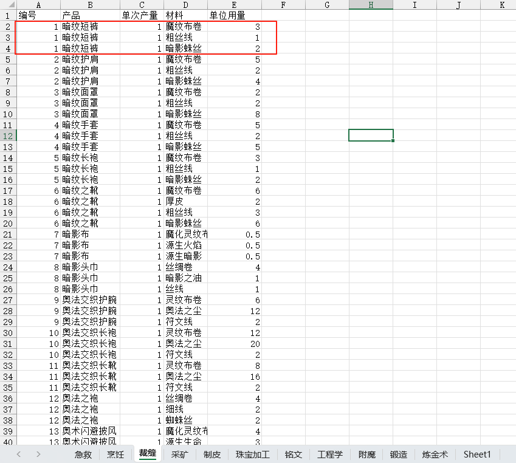516x463 pixels.
Task: Select the 奥法交织护腕 cell in row 27
Action: click(90, 300)
